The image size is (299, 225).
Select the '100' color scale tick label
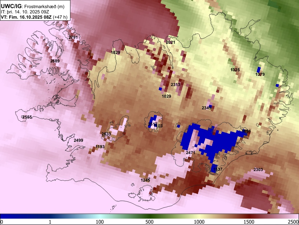pyautogui.click(x=100, y=222)
